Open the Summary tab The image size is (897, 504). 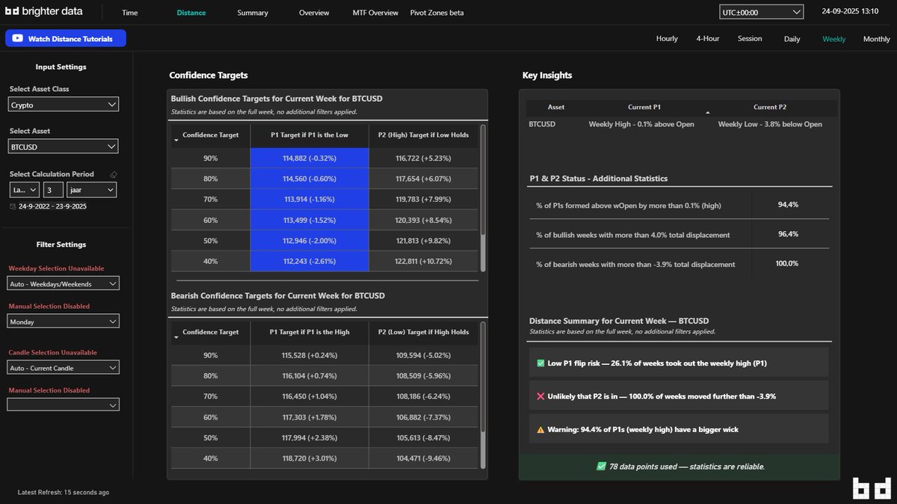(253, 13)
